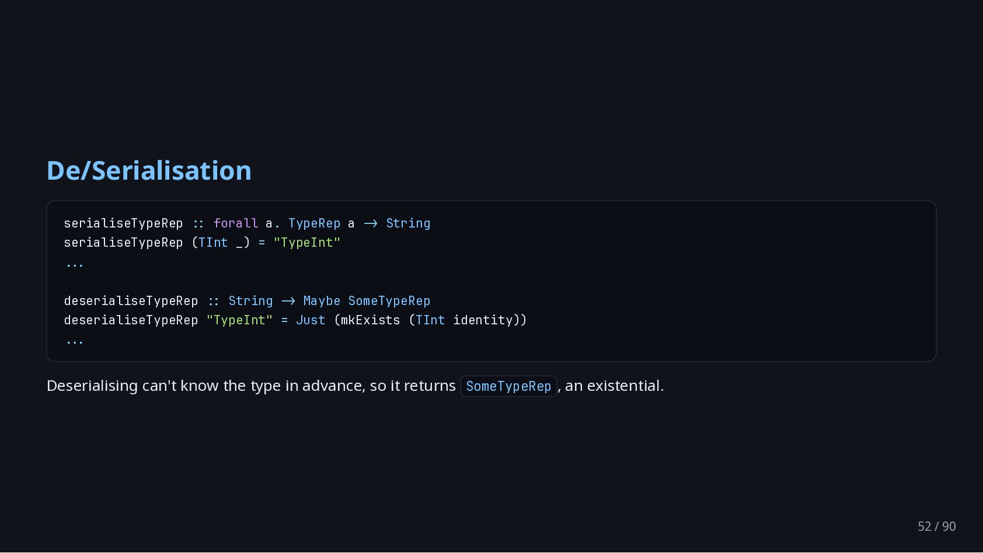Click the word Deserialising in caption
This screenshot has width=983, height=553.
click(x=92, y=386)
